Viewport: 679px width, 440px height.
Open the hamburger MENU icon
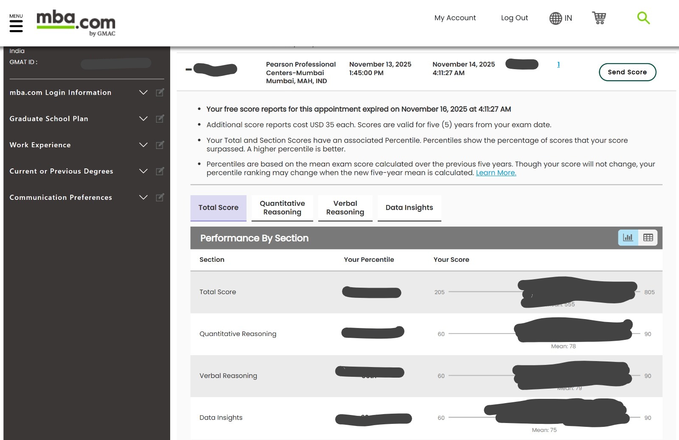[16, 25]
